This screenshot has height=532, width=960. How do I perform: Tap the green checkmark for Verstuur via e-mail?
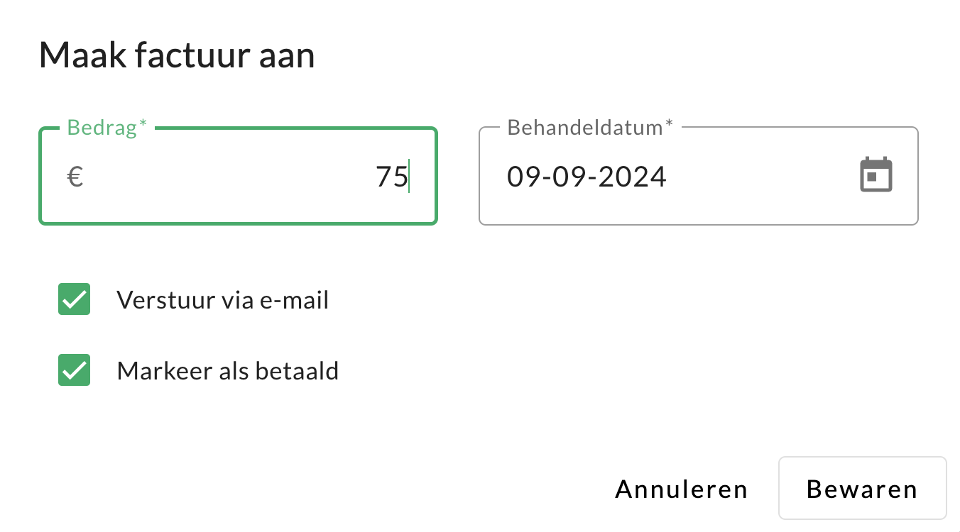point(74,299)
